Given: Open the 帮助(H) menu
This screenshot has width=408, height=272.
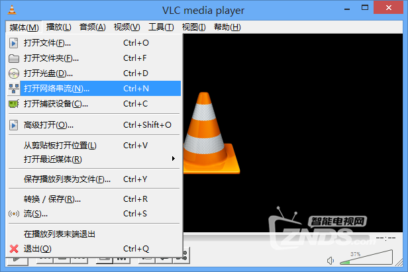Looking at the screenshot, I should (x=227, y=27).
